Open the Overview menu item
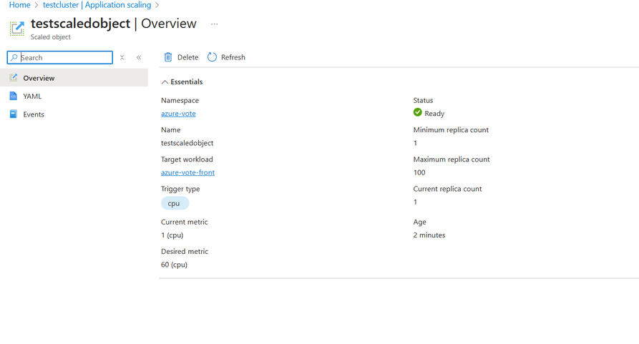639x344 pixels. click(74, 78)
